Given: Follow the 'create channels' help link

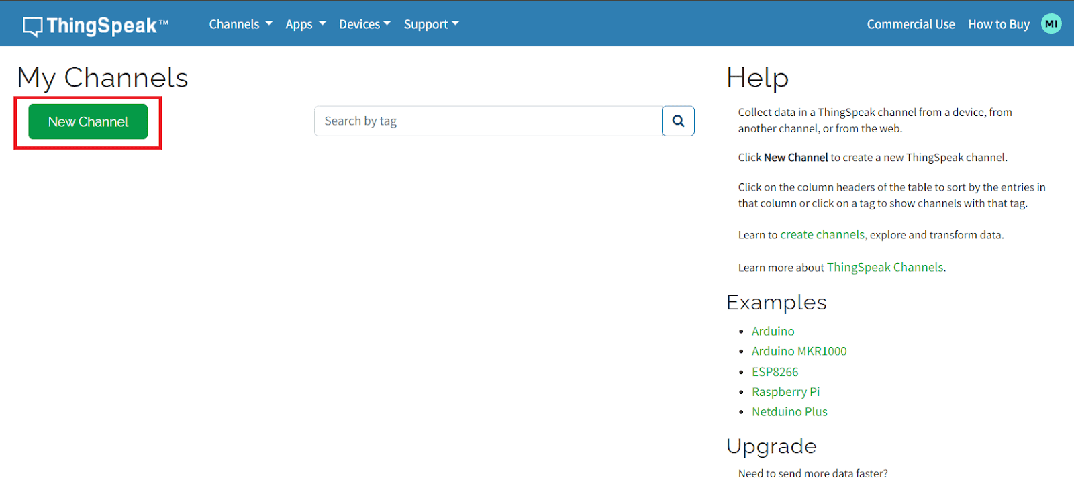Looking at the screenshot, I should [x=822, y=234].
